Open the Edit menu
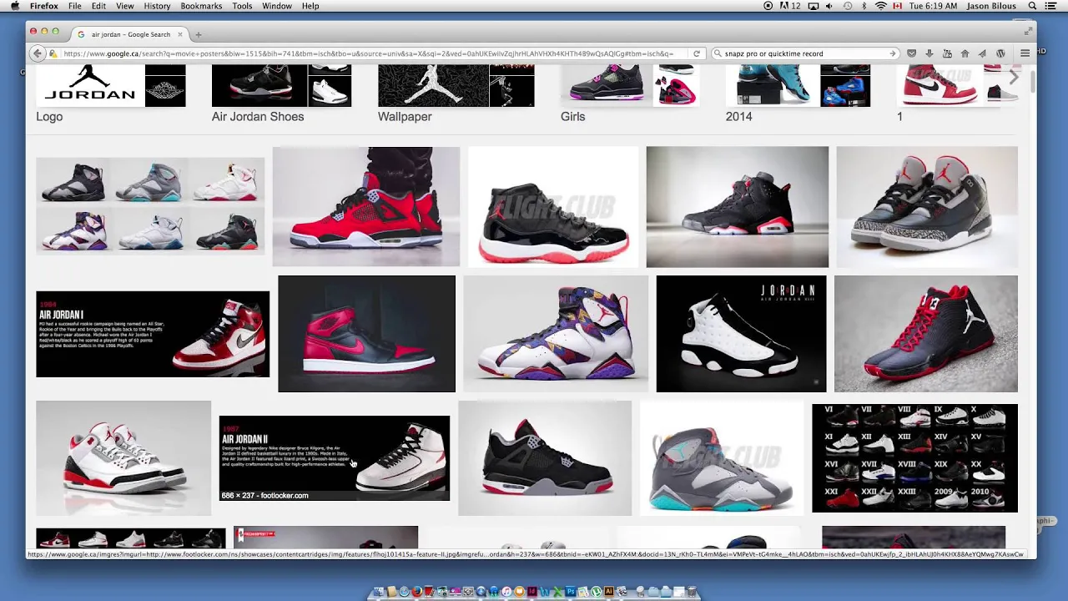The height and width of the screenshot is (601, 1068). point(98,6)
